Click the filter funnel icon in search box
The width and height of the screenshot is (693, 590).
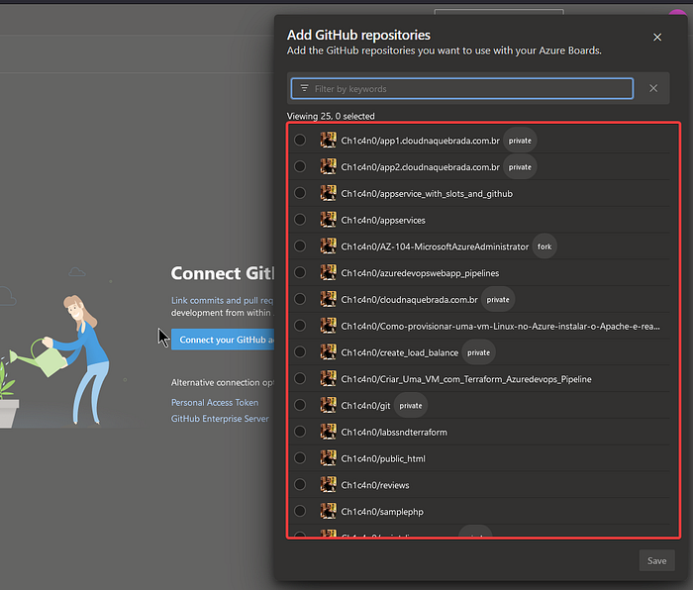(x=305, y=88)
